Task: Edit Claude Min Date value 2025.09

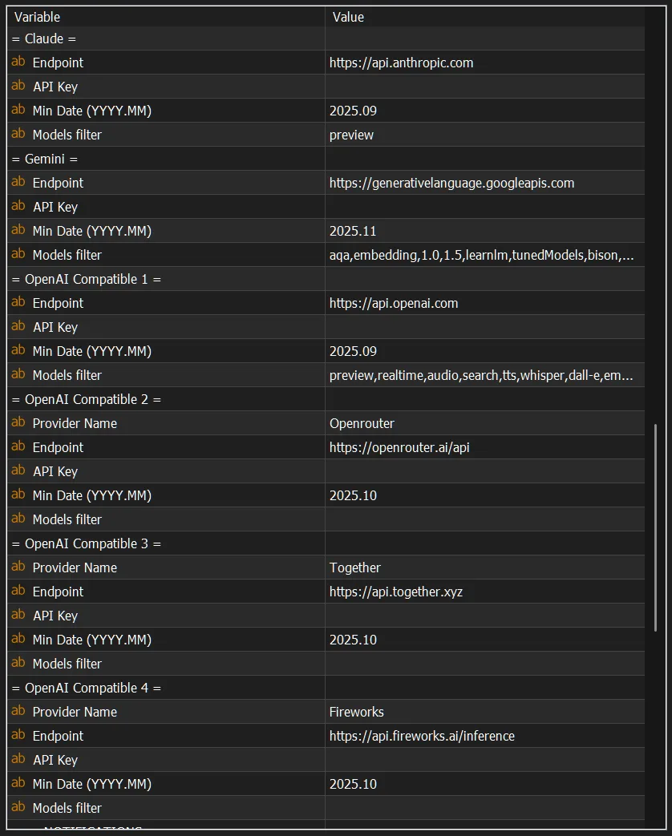Action: point(485,111)
